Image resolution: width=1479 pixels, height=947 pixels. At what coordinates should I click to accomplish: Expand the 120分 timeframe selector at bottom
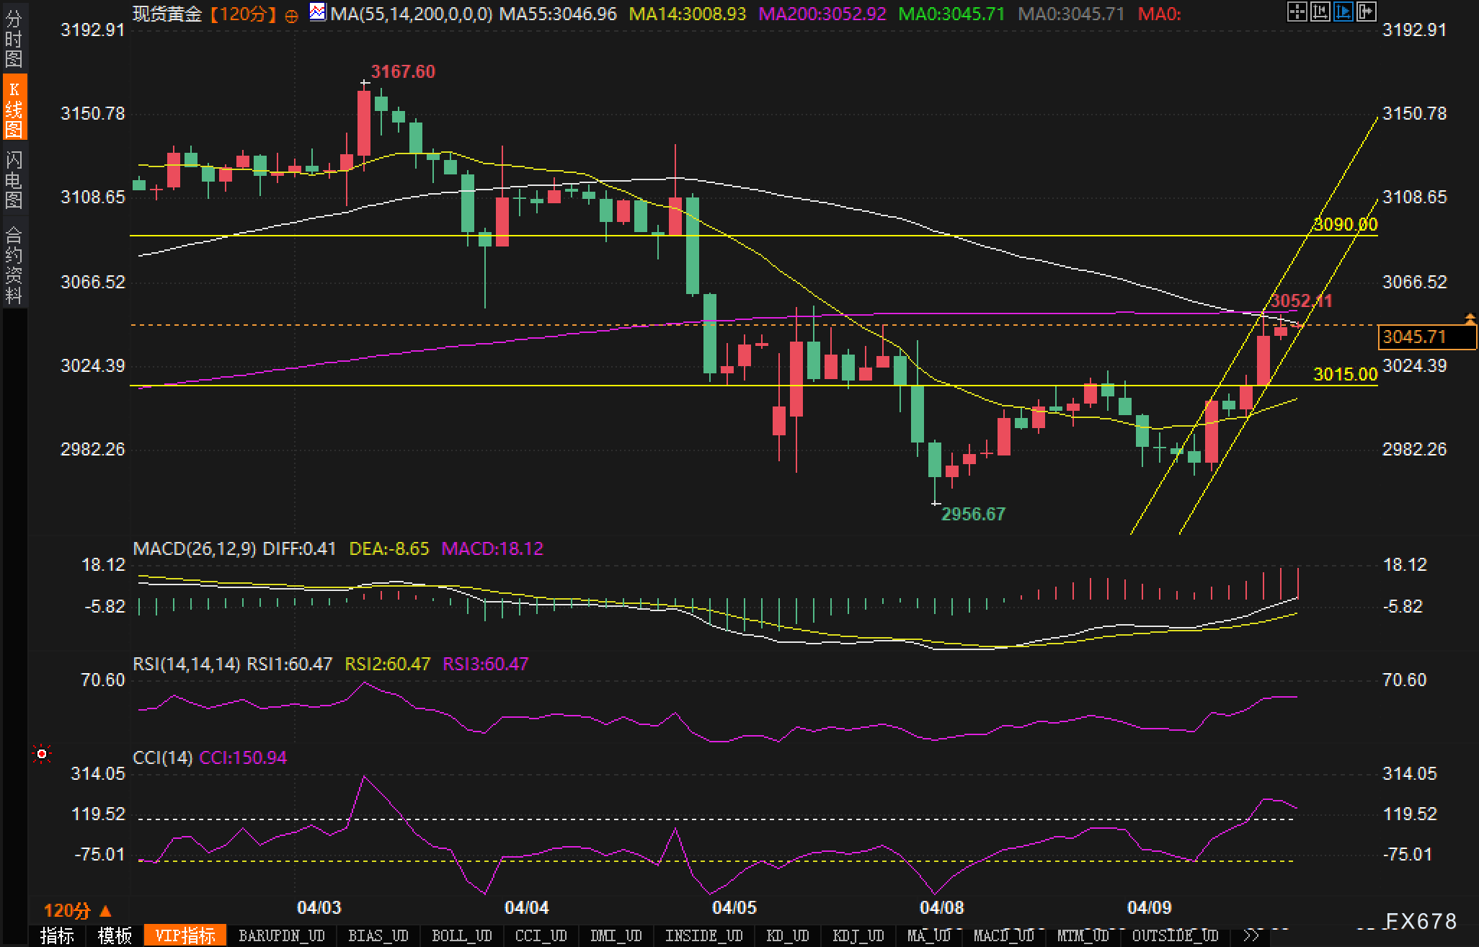click(78, 910)
